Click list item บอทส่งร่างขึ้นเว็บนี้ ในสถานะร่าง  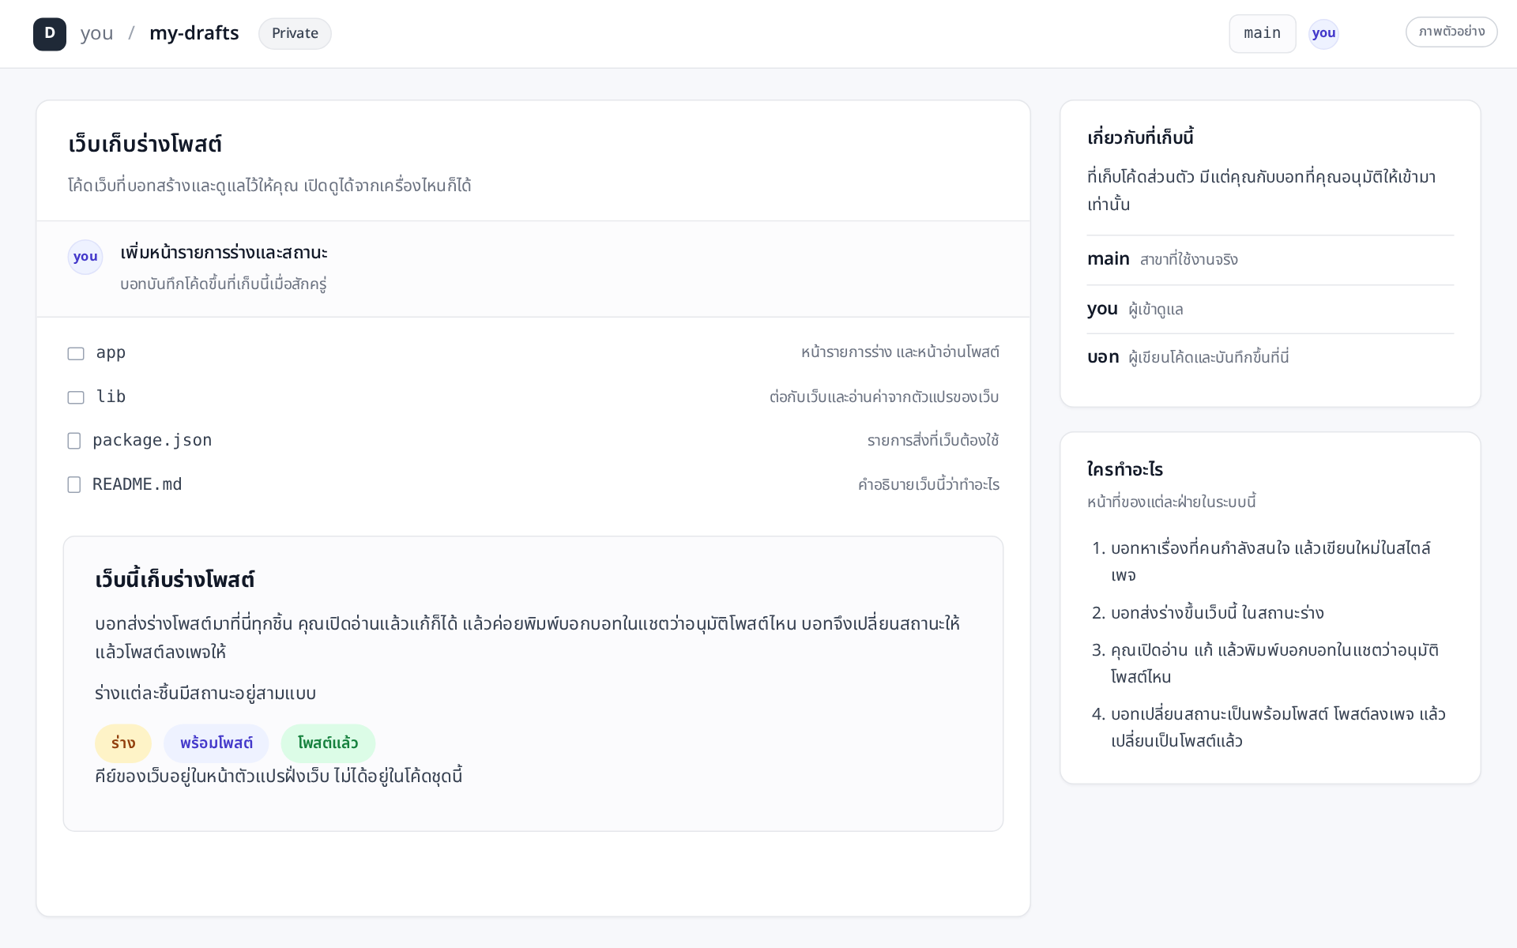(x=1217, y=613)
